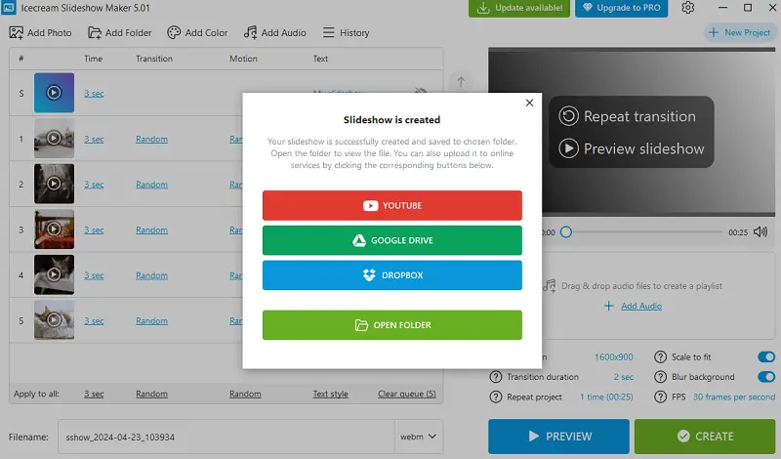Click the Random transition of slide 2
Viewport: 781px width, 459px height.
[x=151, y=185]
